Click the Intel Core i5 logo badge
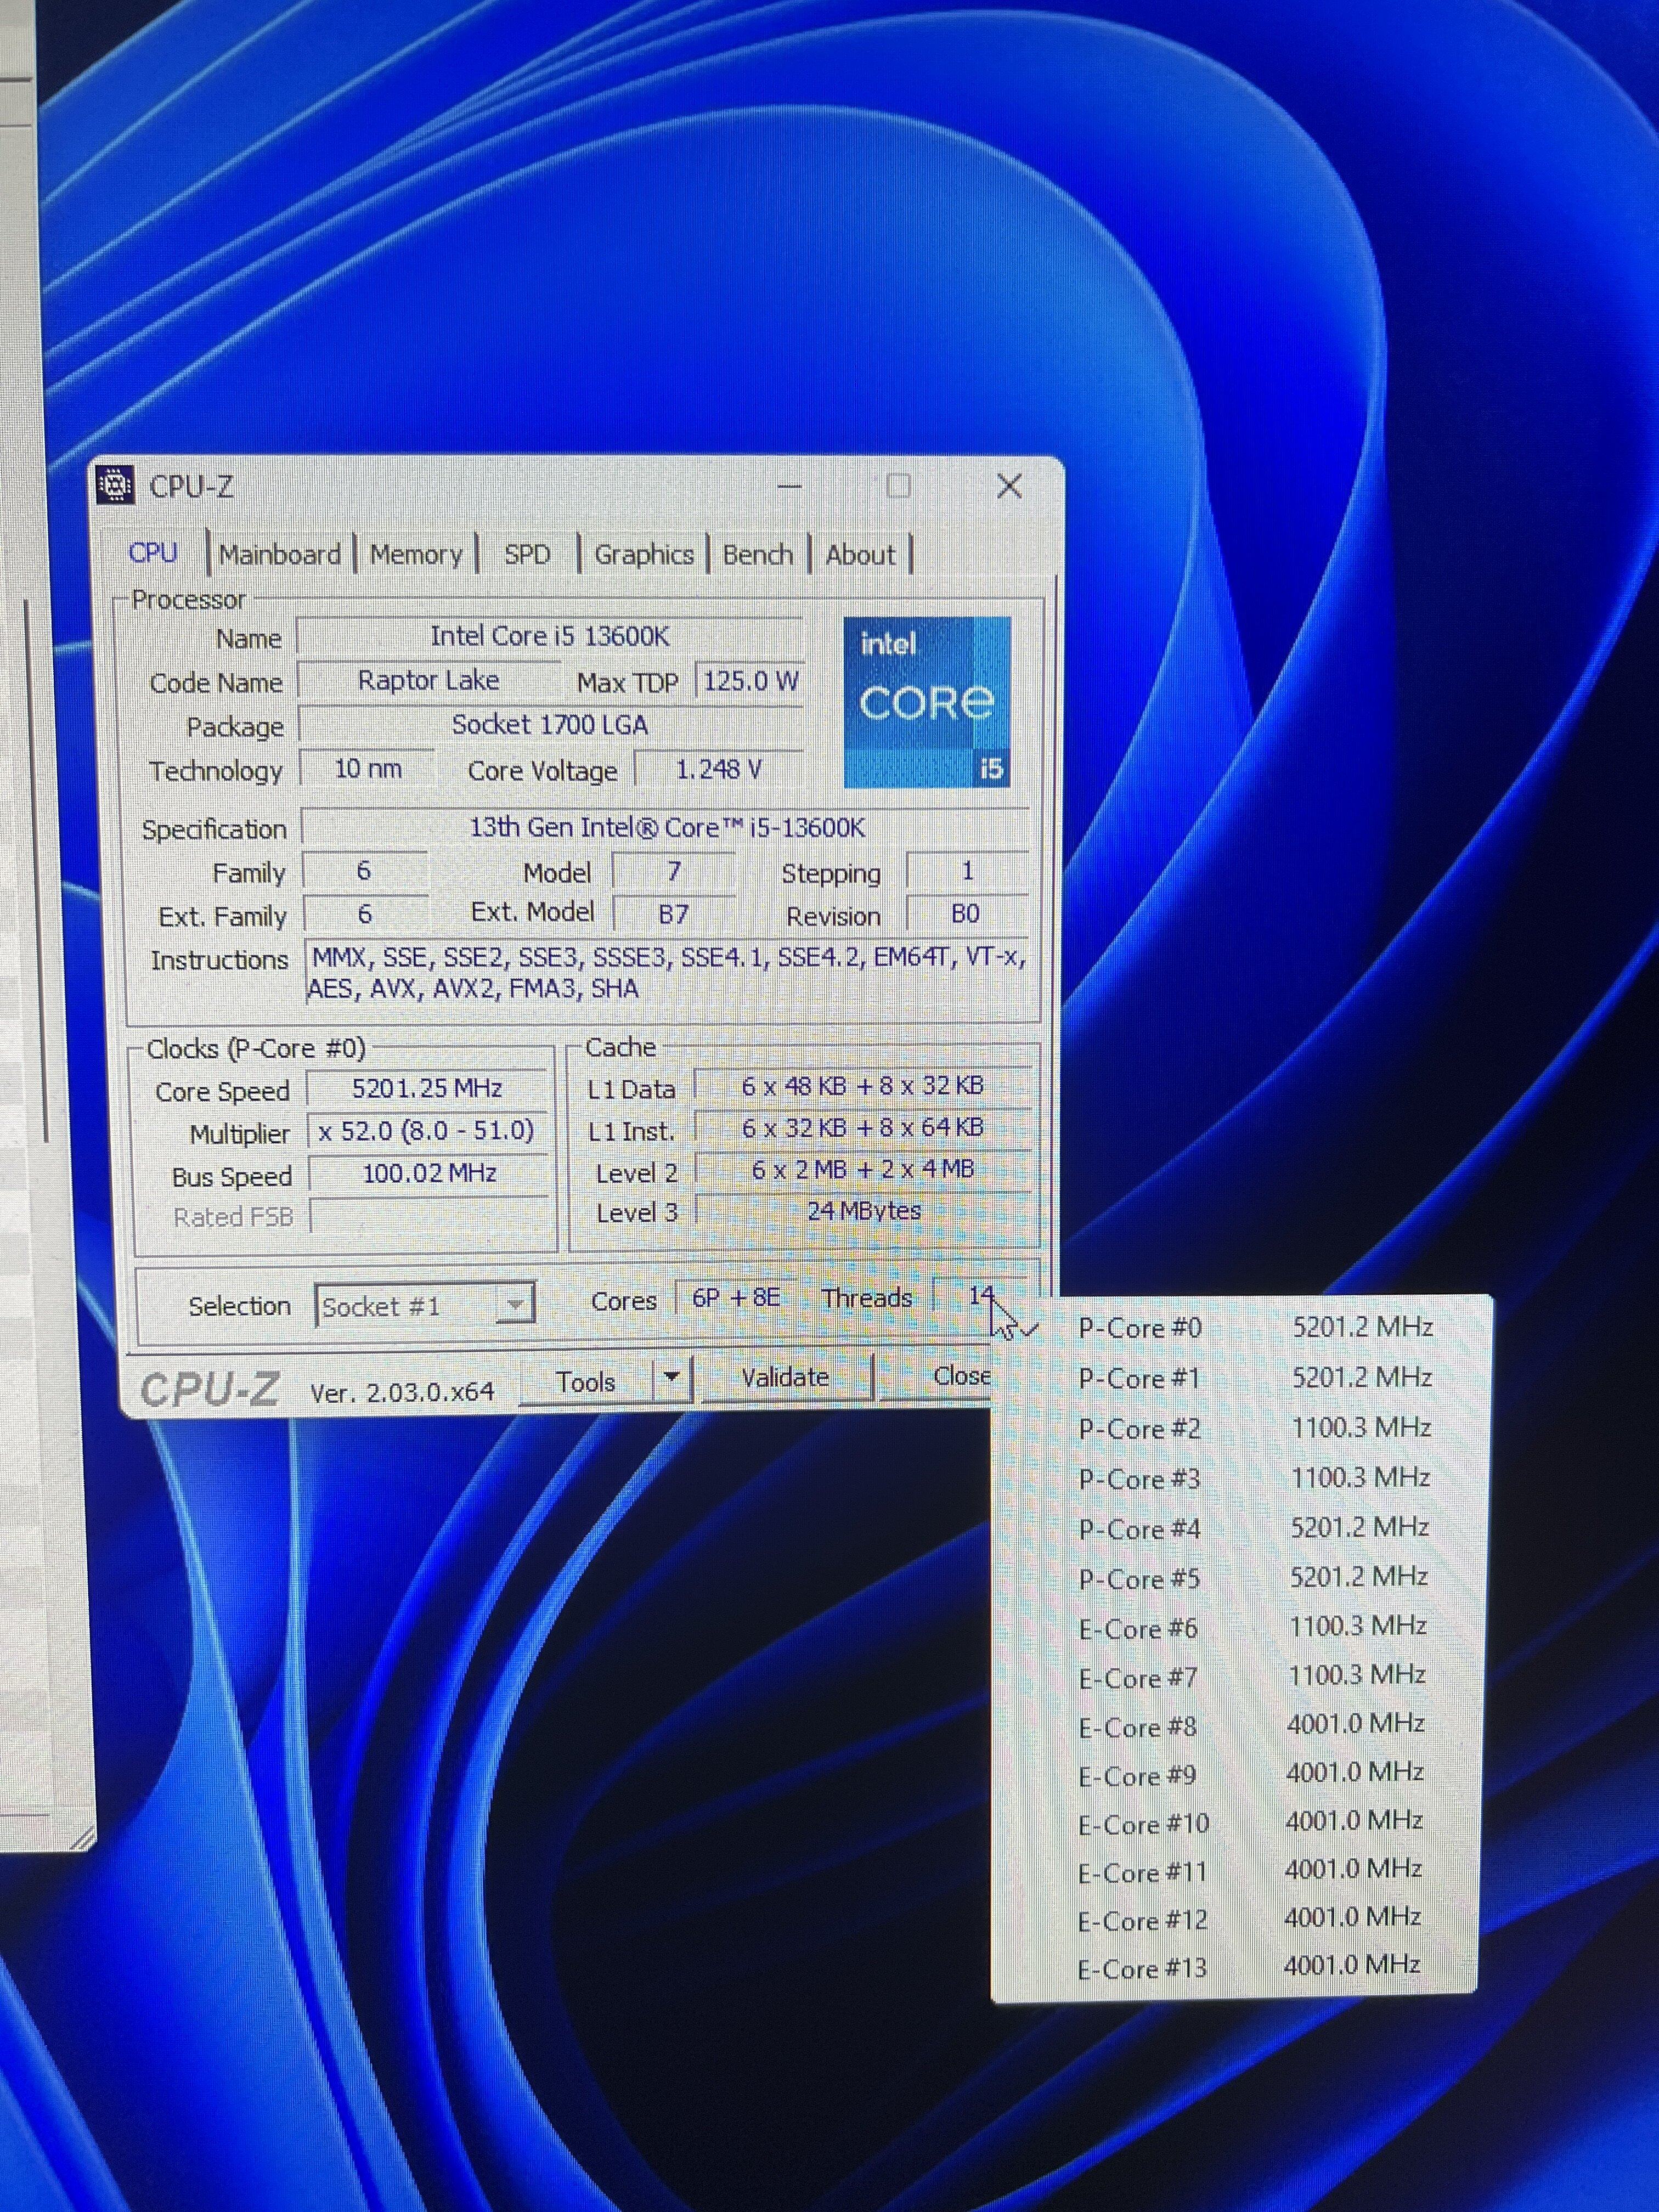This screenshot has width=1659, height=2212. coord(926,701)
